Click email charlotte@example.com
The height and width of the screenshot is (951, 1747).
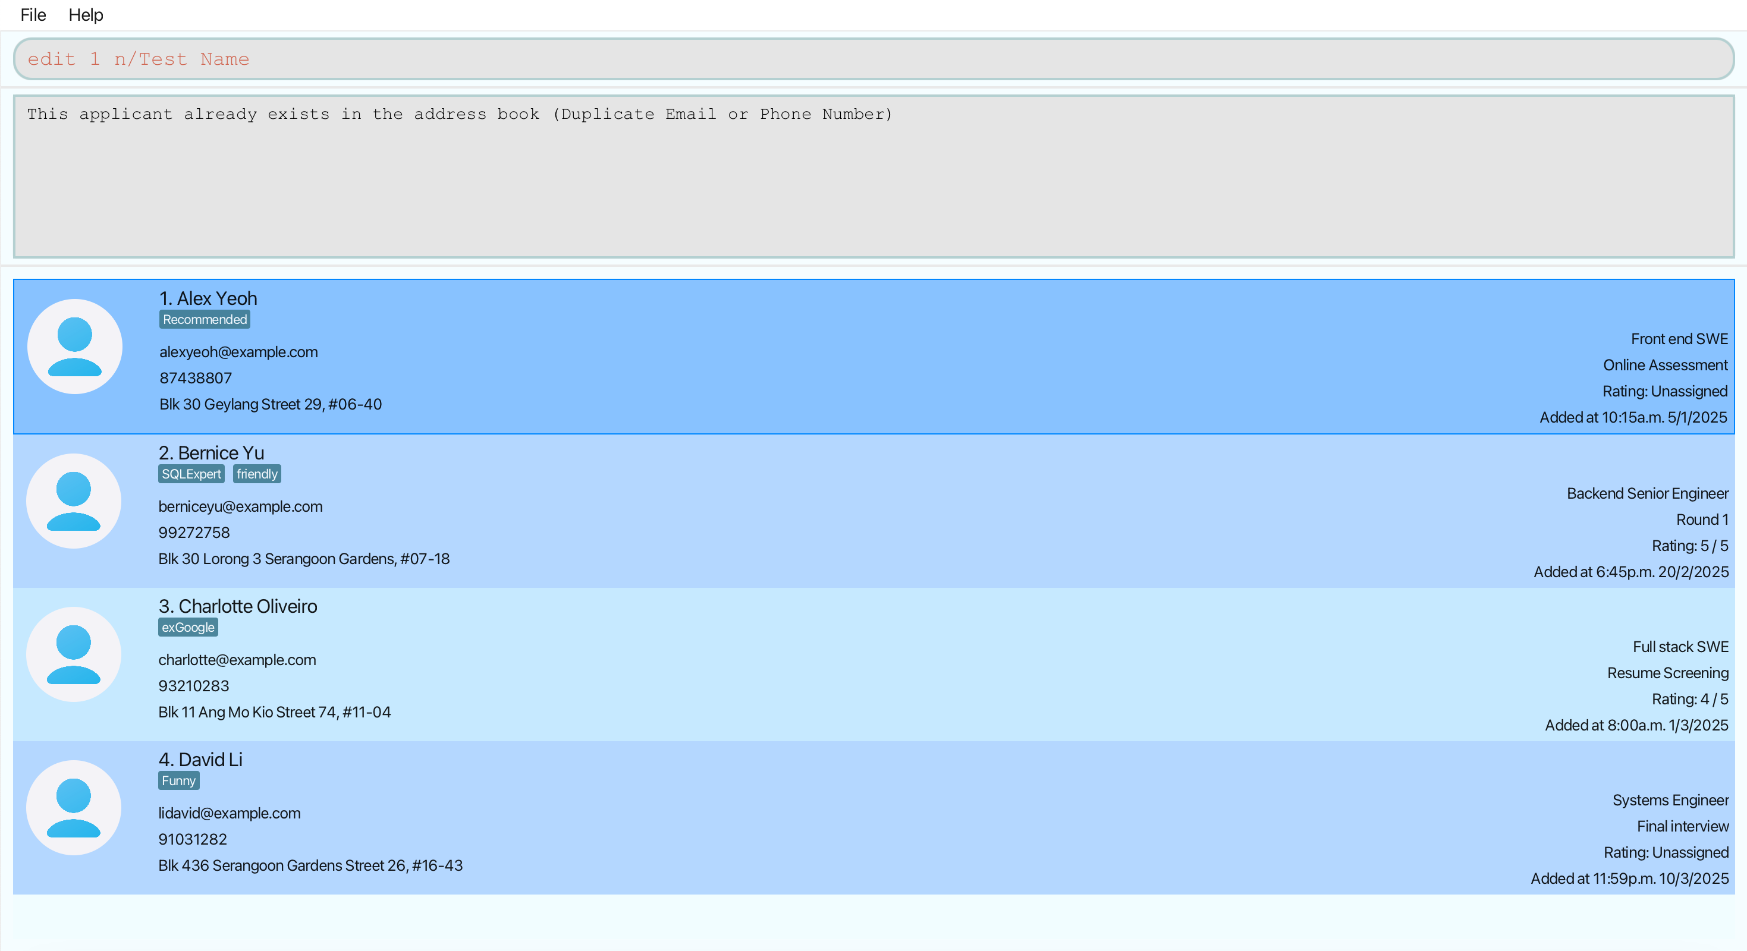tap(237, 660)
